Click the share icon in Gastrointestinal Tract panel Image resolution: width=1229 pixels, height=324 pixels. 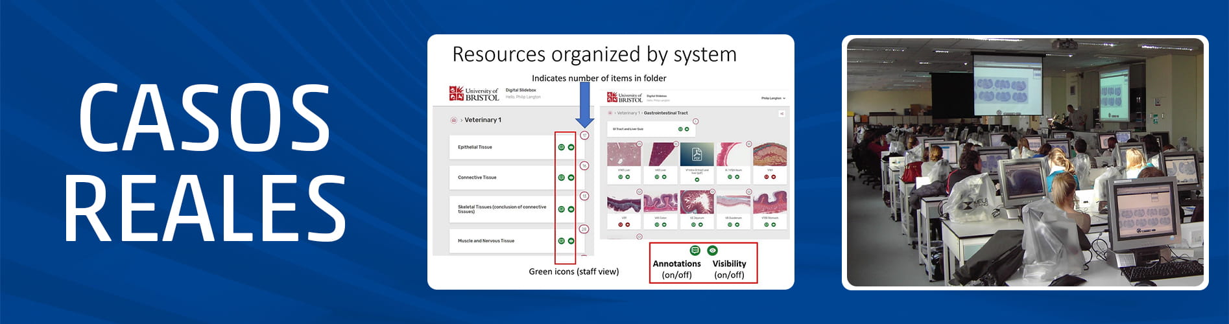[782, 113]
